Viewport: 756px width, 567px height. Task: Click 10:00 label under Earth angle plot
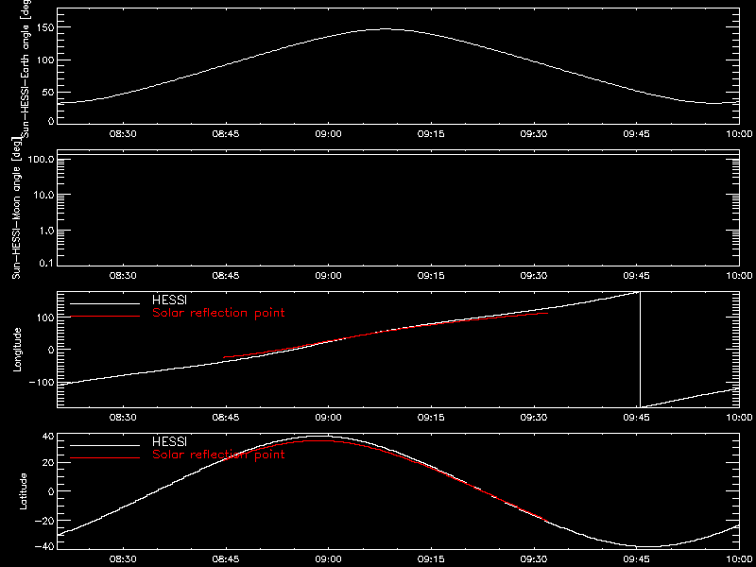(x=739, y=134)
